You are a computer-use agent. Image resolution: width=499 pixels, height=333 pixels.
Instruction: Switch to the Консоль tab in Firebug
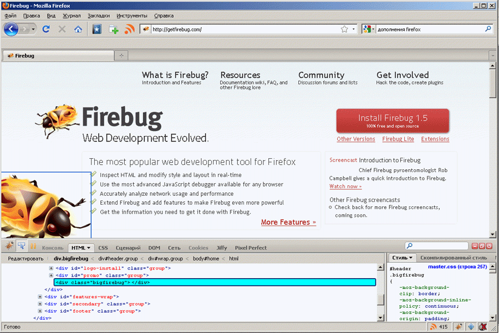53,248
